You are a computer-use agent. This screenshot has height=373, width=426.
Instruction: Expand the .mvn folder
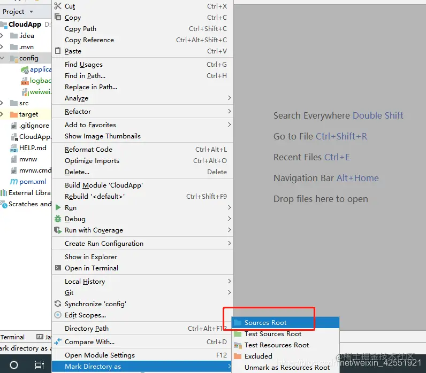coord(2,46)
